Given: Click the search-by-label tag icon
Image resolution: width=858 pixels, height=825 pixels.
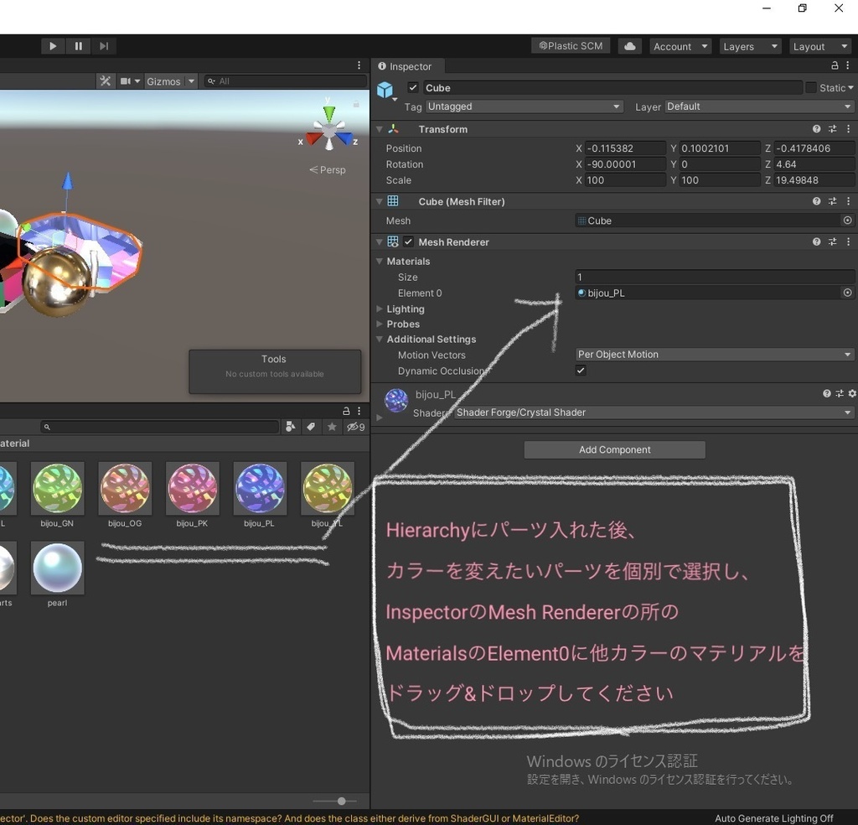Looking at the screenshot, I should (311, 427).
